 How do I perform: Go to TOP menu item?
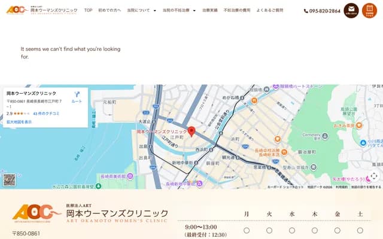pyautogui.click(x=88, y=10)
